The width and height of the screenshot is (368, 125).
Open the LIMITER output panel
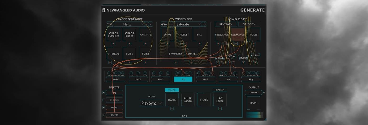tap(253, 93)
